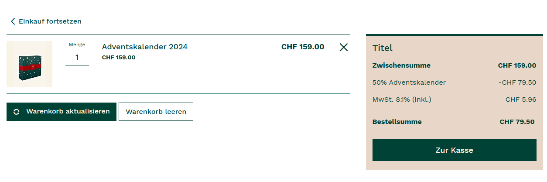547x182 pixels.
Task: Click the 50% Adventskalender discount label
Action: tap(409, 82)
